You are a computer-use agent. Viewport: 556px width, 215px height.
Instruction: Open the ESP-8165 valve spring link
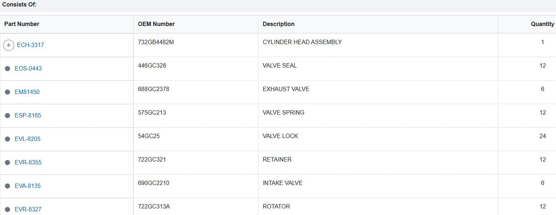pos(28,115)
